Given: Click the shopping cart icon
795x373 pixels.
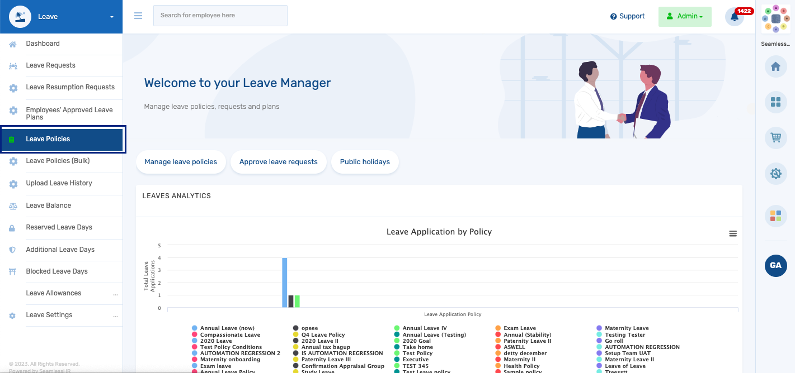Looking at the screenshot, I should pos(775,137).
